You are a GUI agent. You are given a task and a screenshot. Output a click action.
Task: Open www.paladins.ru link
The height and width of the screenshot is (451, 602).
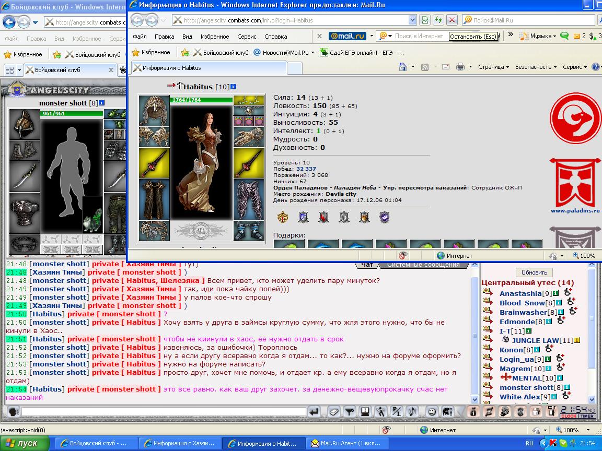click(x=575, y=210)
